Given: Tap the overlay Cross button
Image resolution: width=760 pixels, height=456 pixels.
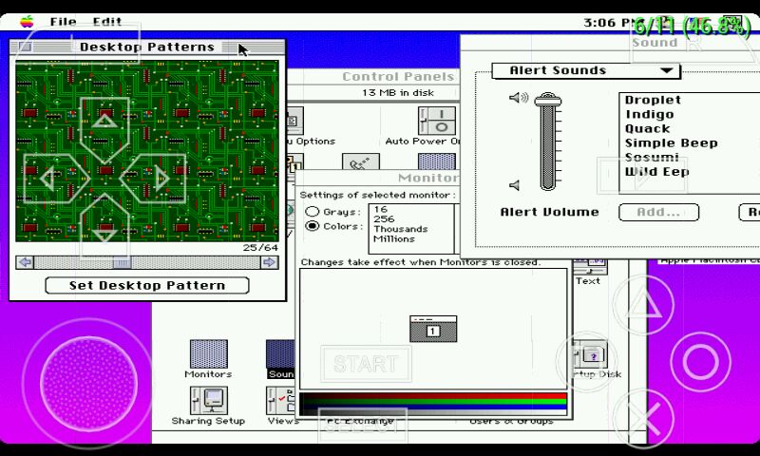Looking at the screenshot, I should (x=643, y=420).
